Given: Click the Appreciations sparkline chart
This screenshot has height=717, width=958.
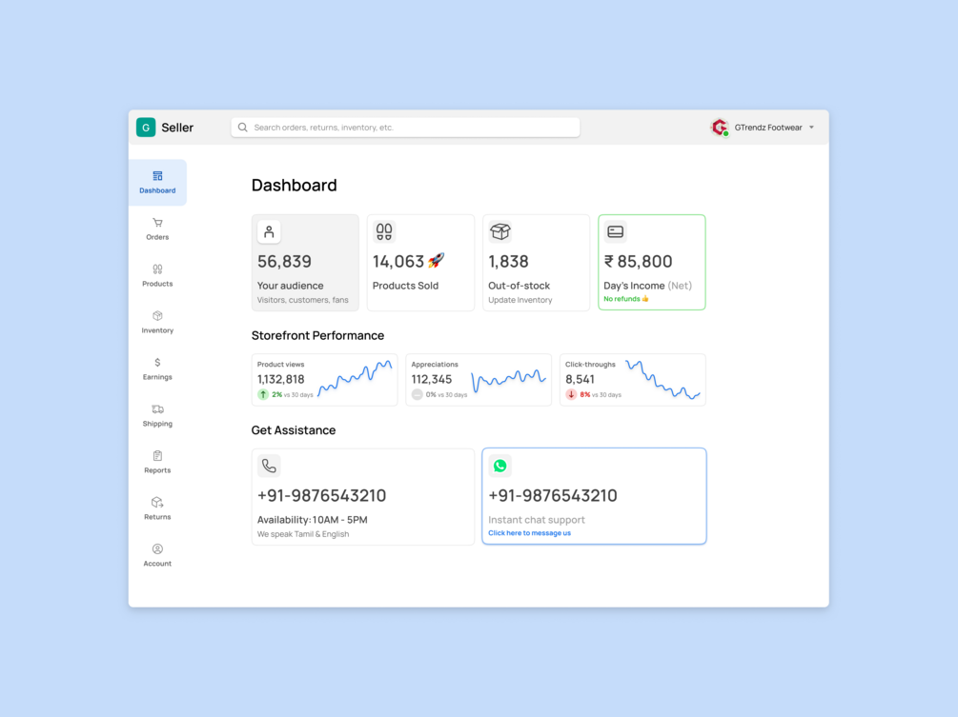Looking at the screenshot, I should (508, 380).
